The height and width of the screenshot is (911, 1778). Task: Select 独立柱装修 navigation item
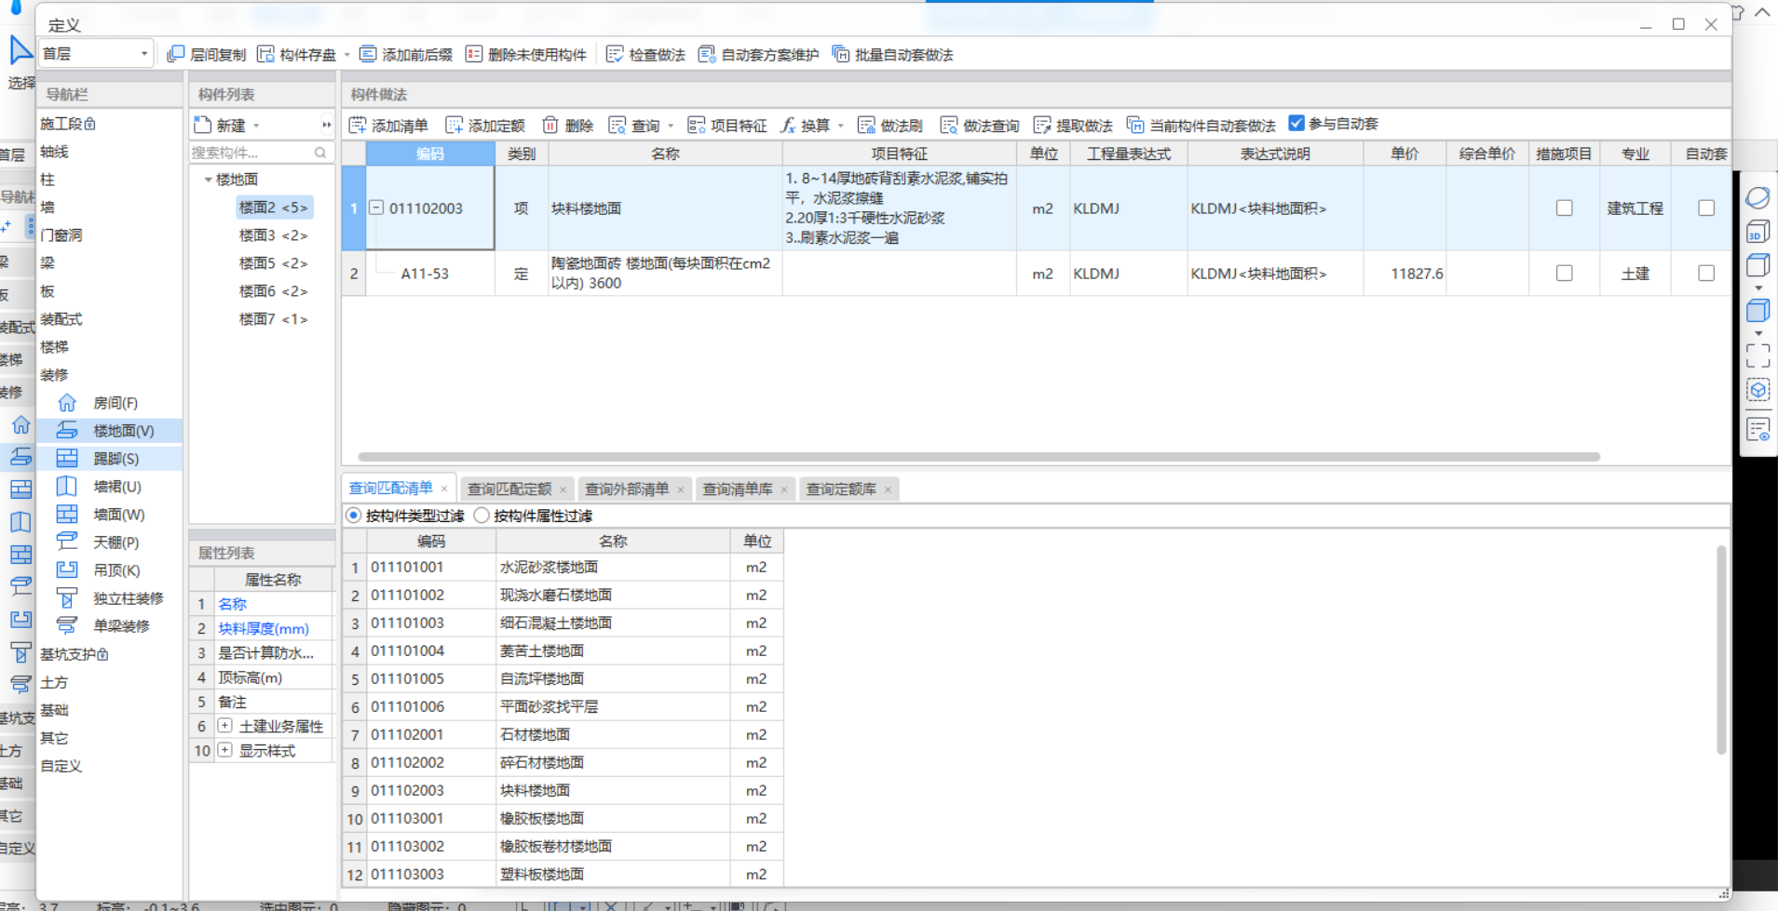point(110,598)
